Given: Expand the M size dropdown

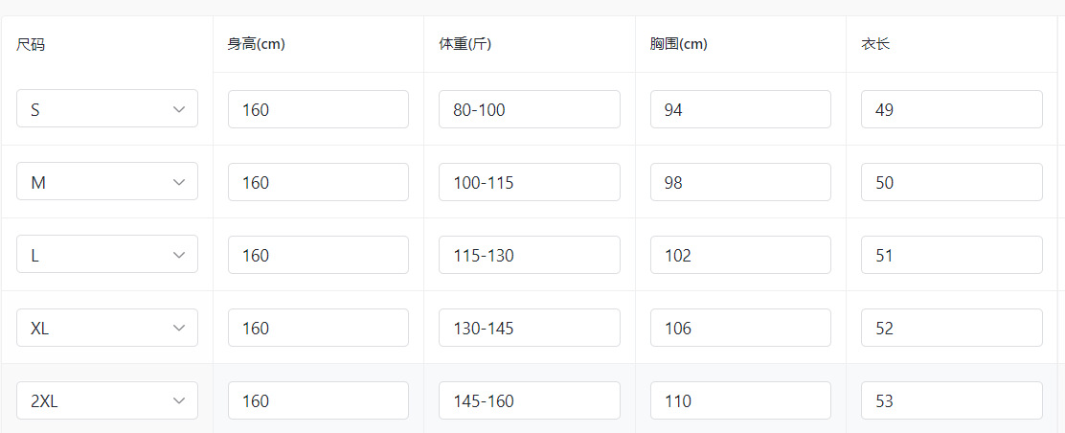Looking at the screenshot, I should pos(107,182).
